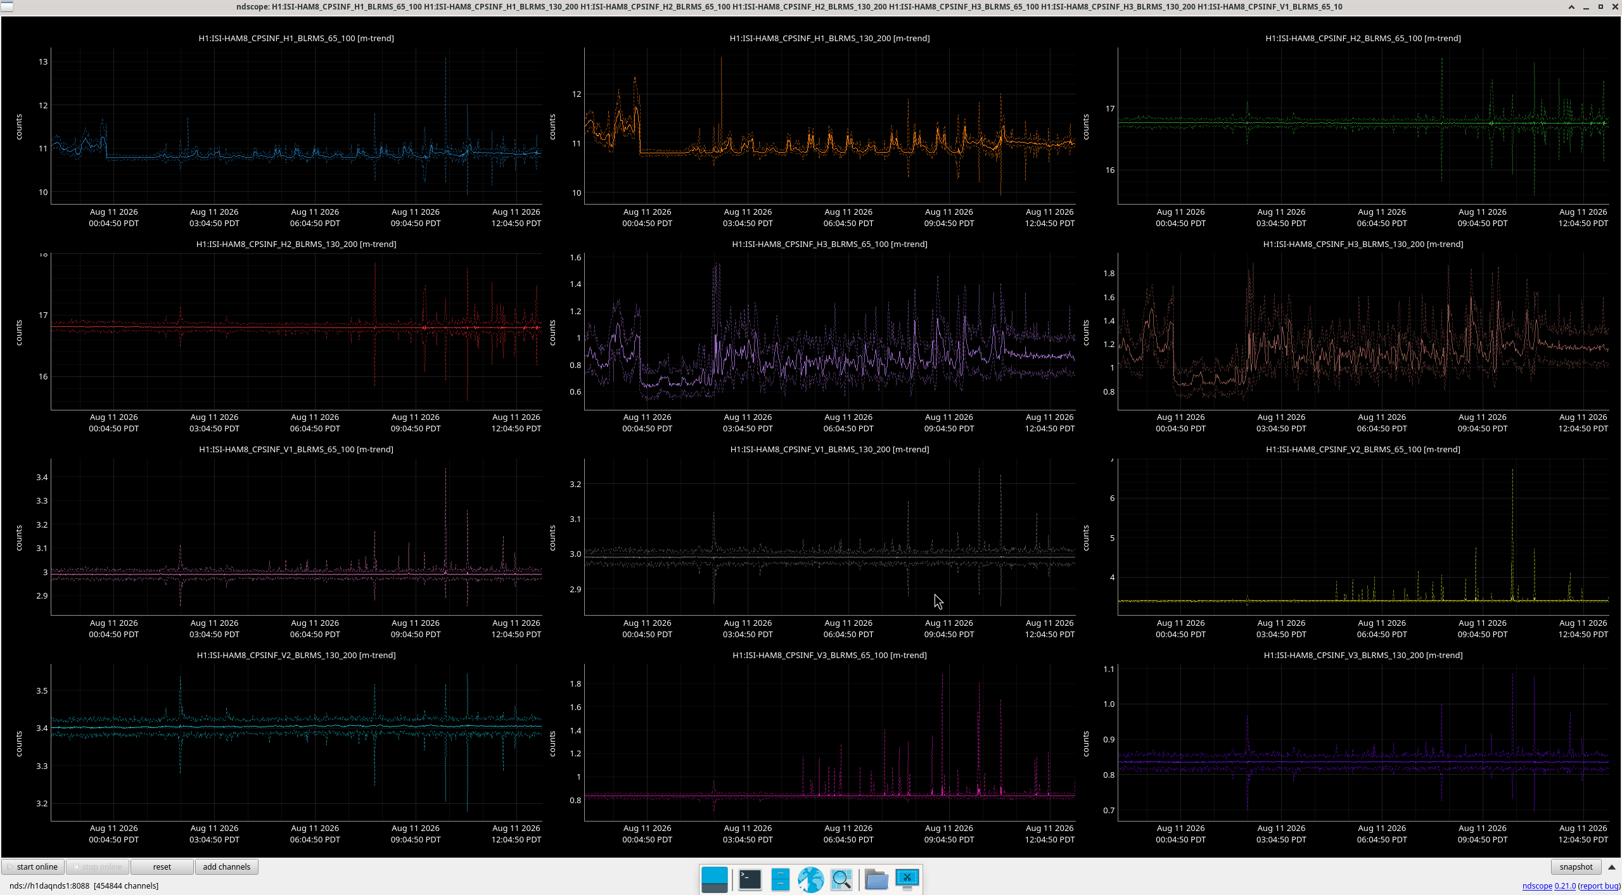This screenshot has height=895, width=1622.
Task: Click the V2_BLRMS_65_100 plot title
Action: click(x=1363, y=449)
